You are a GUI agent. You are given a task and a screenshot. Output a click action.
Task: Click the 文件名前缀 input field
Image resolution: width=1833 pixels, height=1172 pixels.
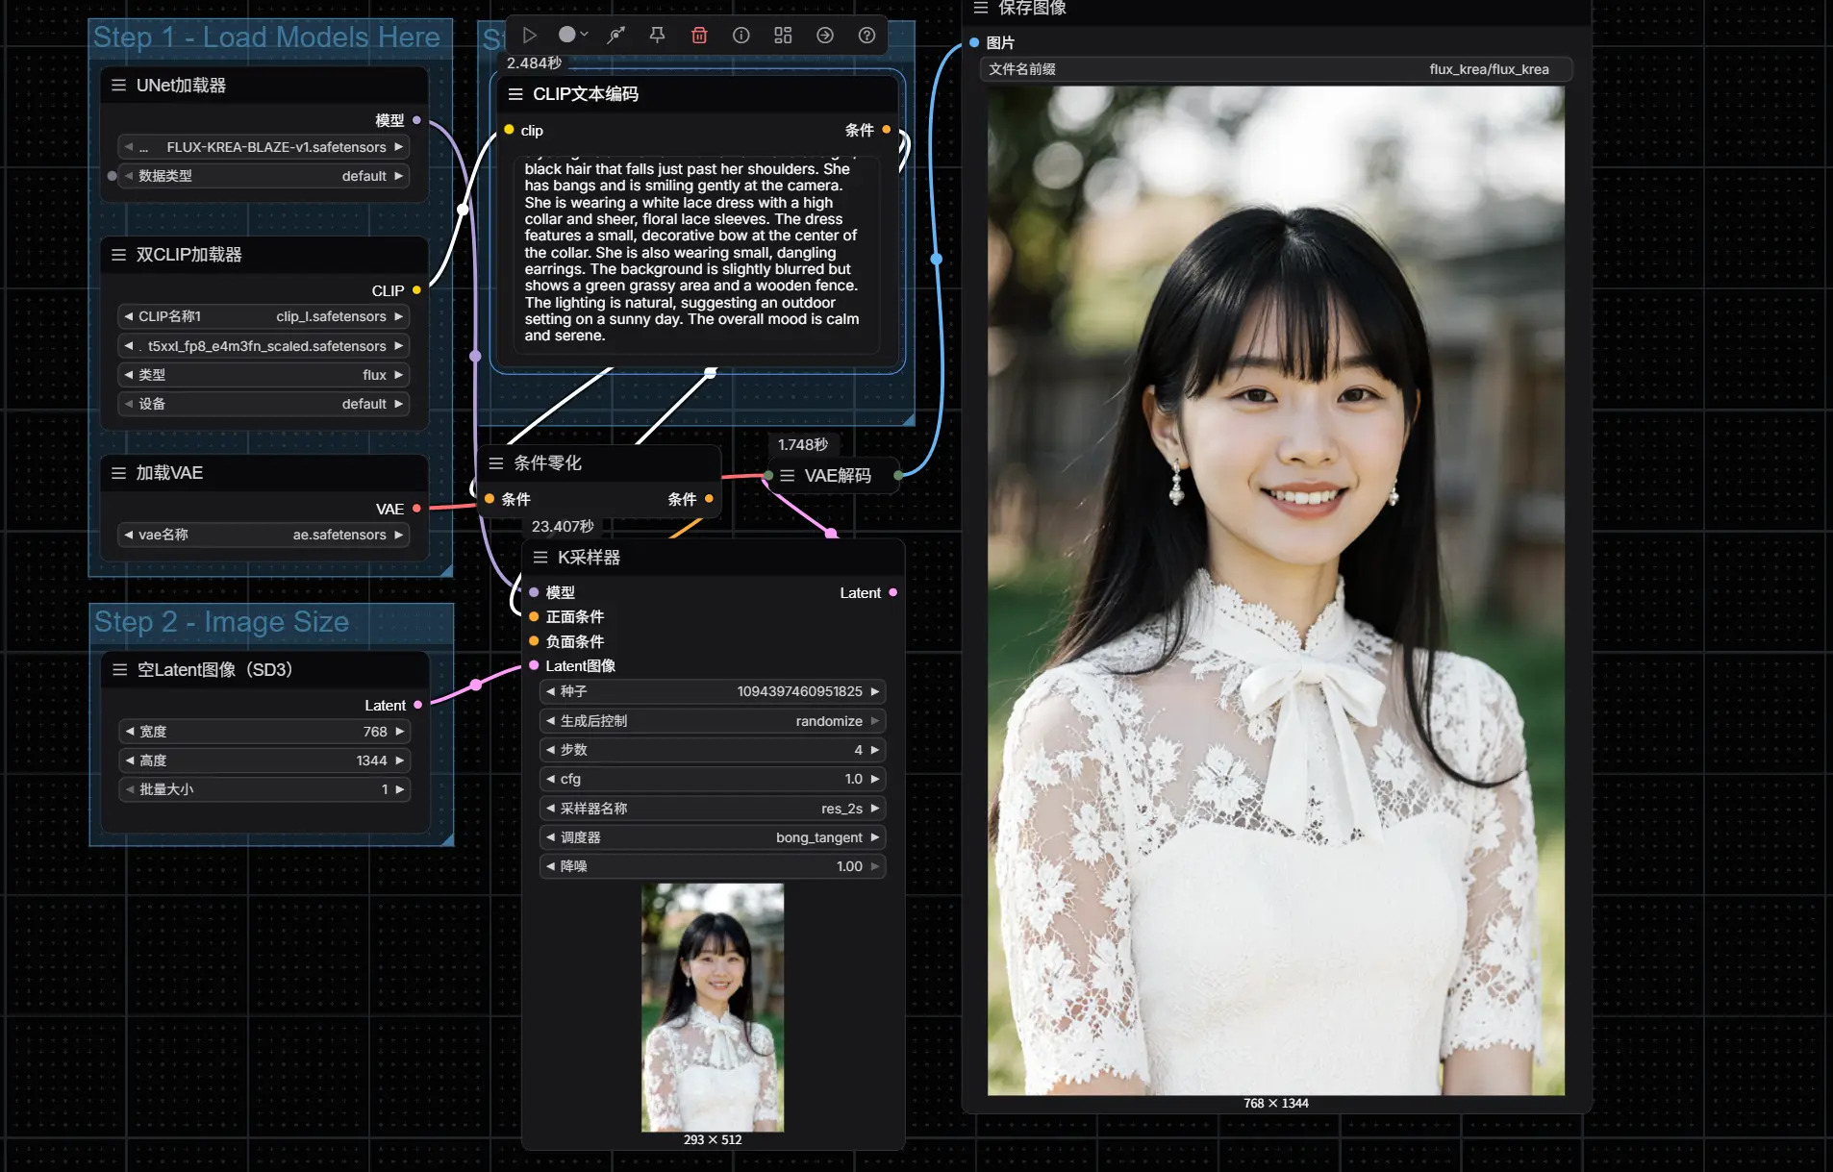1275,69
